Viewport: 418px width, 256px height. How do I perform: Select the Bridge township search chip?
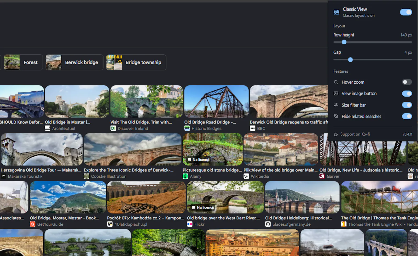[x=136, y=62]
